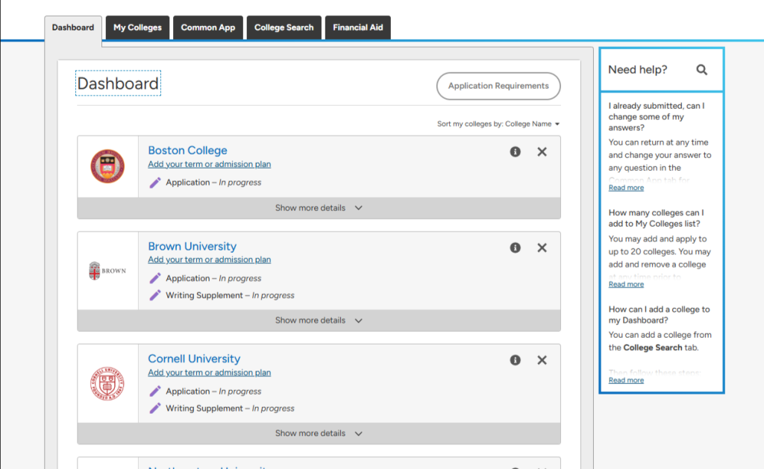Click Add your term link under Cornell
The height and width of the screenshot is (469, 764).
click(209, 373)
